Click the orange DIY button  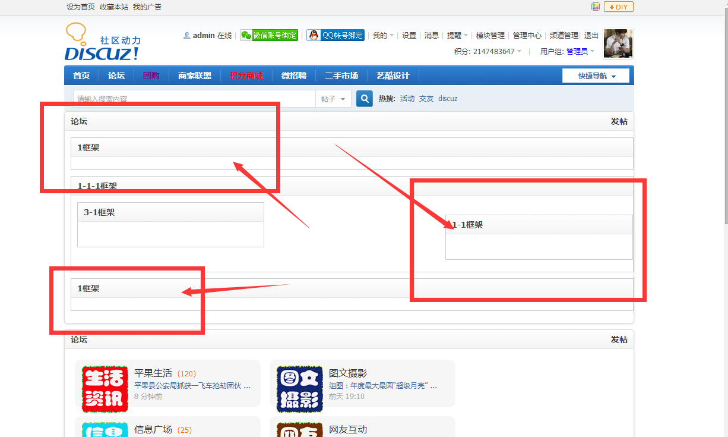[619, 7]
